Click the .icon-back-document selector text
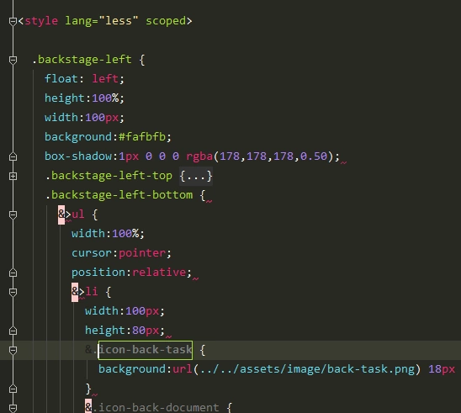The width and height of the screenshot is (461, 413). pyautogui.click(x=156, y=408)
